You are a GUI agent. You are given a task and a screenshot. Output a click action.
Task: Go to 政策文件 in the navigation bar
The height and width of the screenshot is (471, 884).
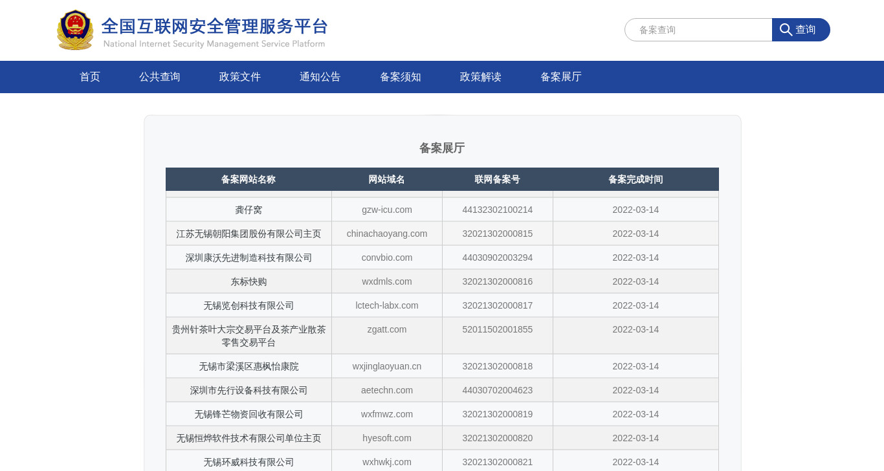click(x=240, y=77)
